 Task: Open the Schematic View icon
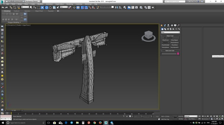(136, 7)
